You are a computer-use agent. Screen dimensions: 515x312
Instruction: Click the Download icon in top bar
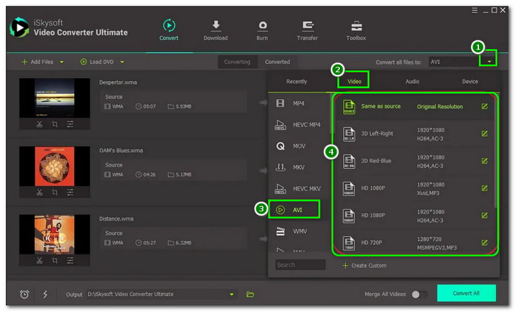click(x=216, y=26)
